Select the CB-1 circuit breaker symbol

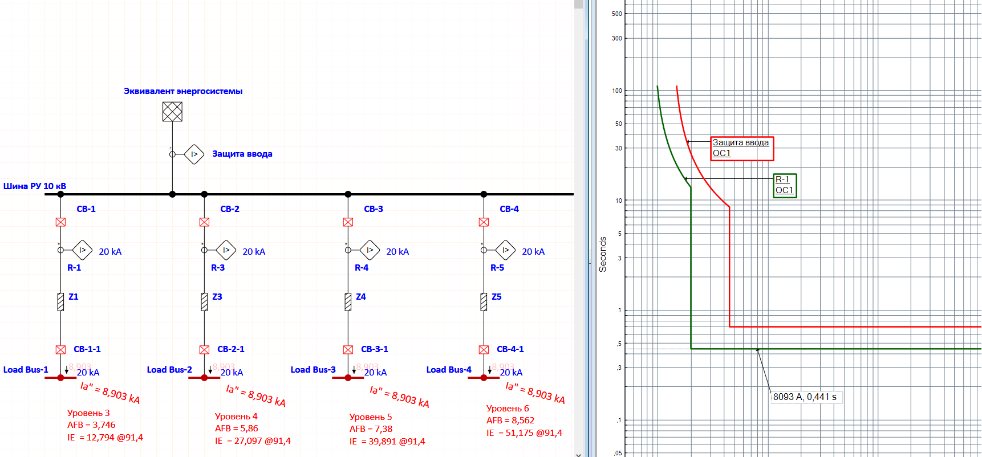pyautogui.click(x=60, y=222)
